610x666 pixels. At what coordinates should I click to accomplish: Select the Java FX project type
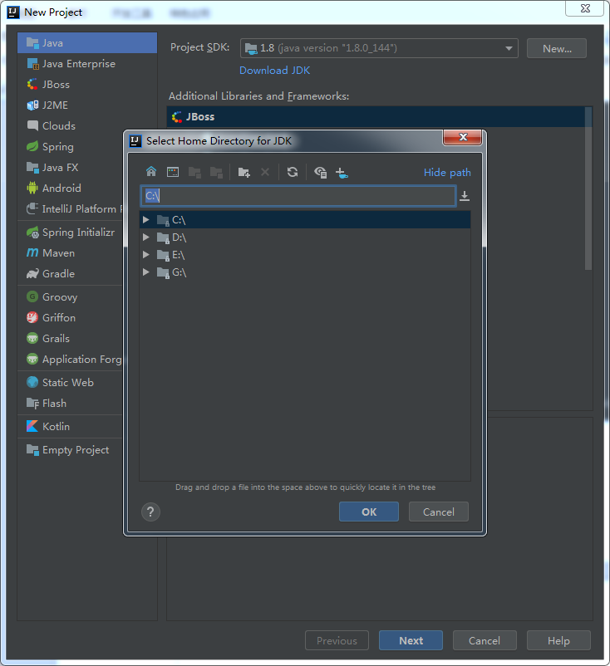point(70,168)
